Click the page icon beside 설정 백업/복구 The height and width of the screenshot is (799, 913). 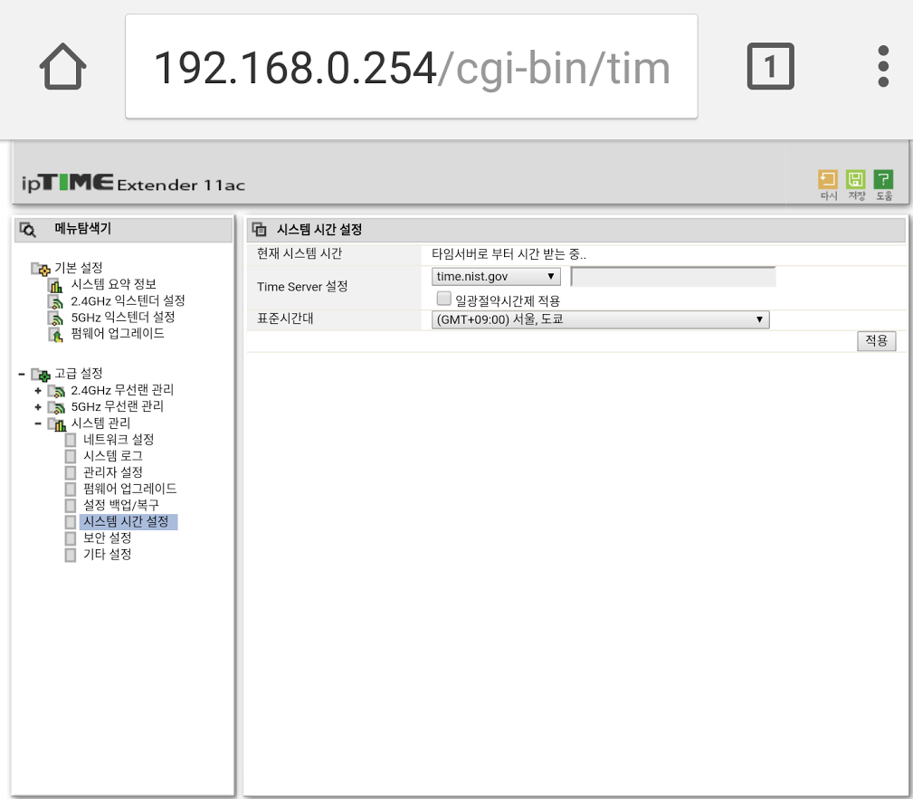tap(71, 506)
